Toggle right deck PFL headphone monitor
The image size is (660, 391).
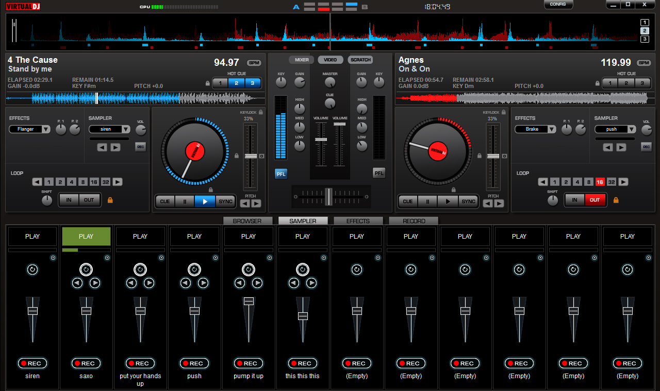[379, 173]
